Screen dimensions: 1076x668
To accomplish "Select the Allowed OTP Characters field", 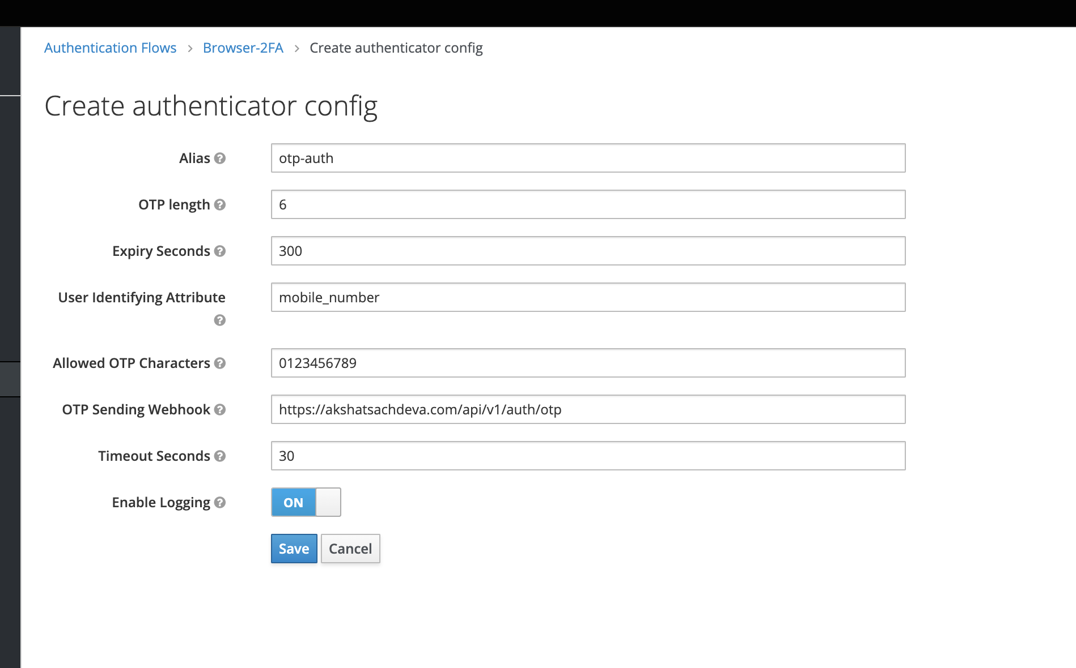I will 588,363.
